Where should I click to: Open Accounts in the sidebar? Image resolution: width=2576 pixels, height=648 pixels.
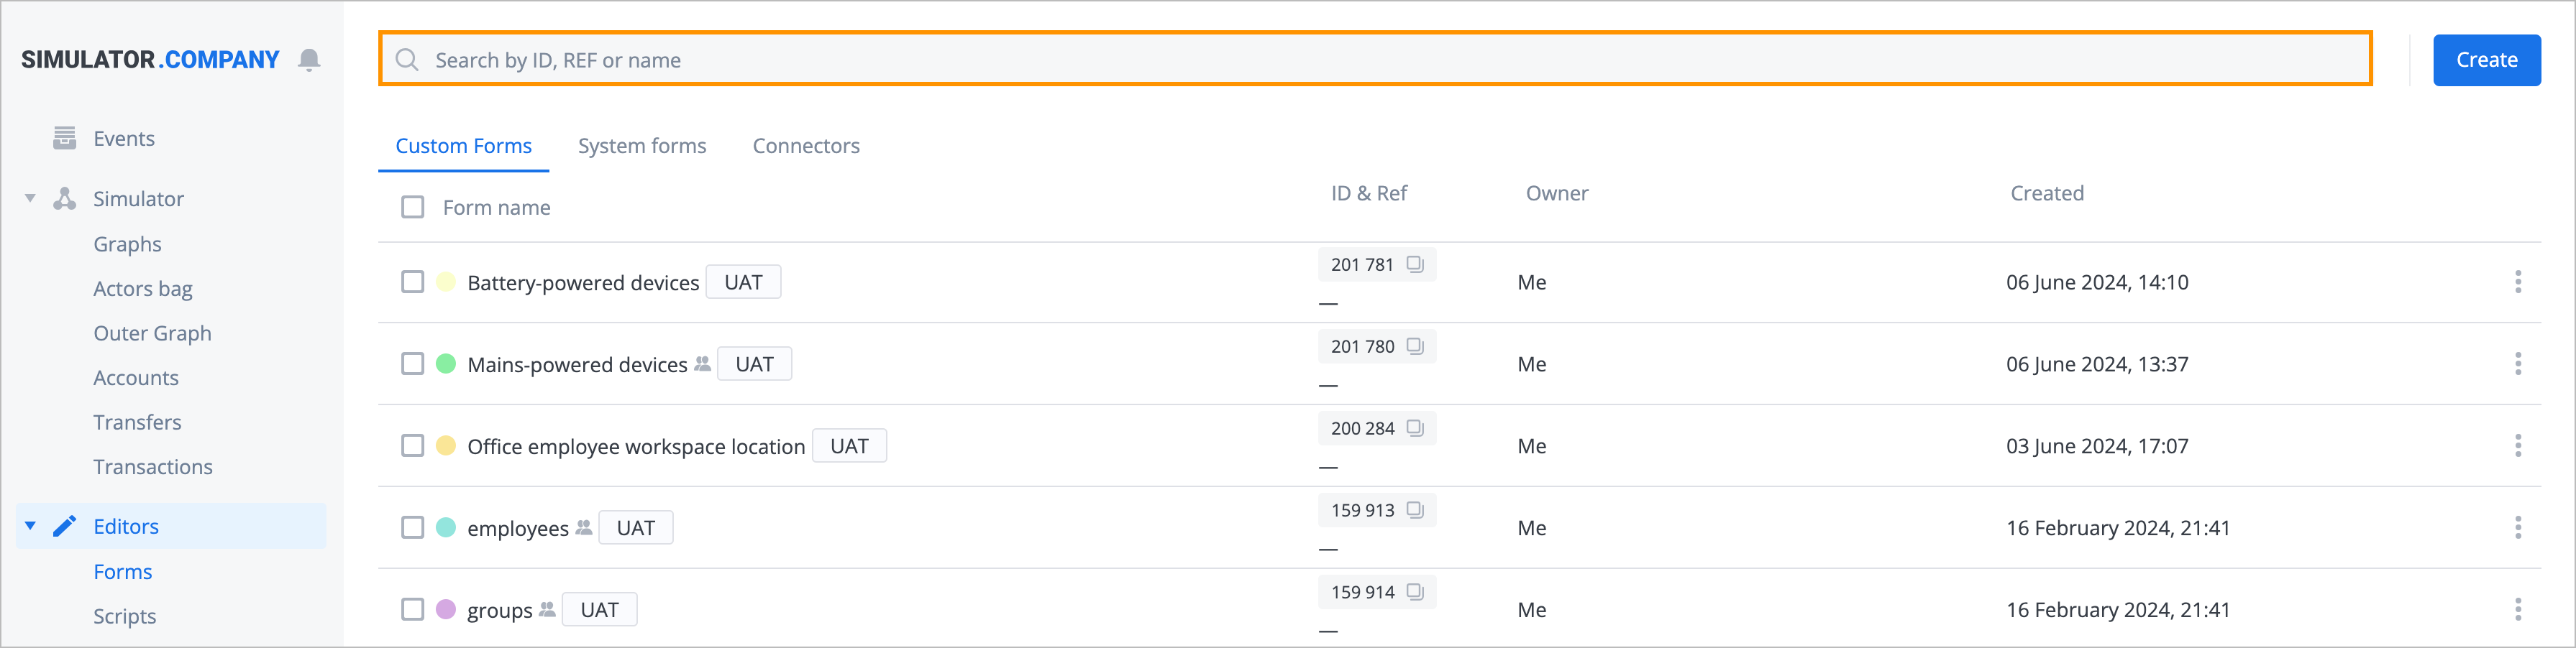pos(136,379)
